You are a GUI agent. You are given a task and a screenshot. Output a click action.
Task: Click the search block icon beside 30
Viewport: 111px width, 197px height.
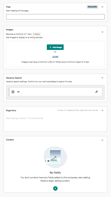point(13,92)
